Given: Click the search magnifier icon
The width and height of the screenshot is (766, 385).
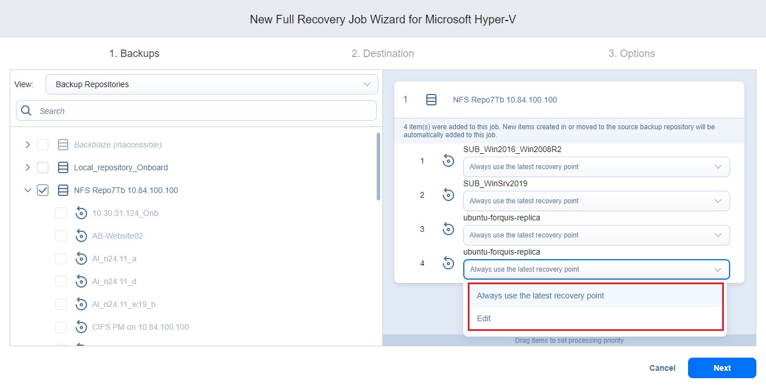Looking at the screenshot, I should (x=26, y=111).
